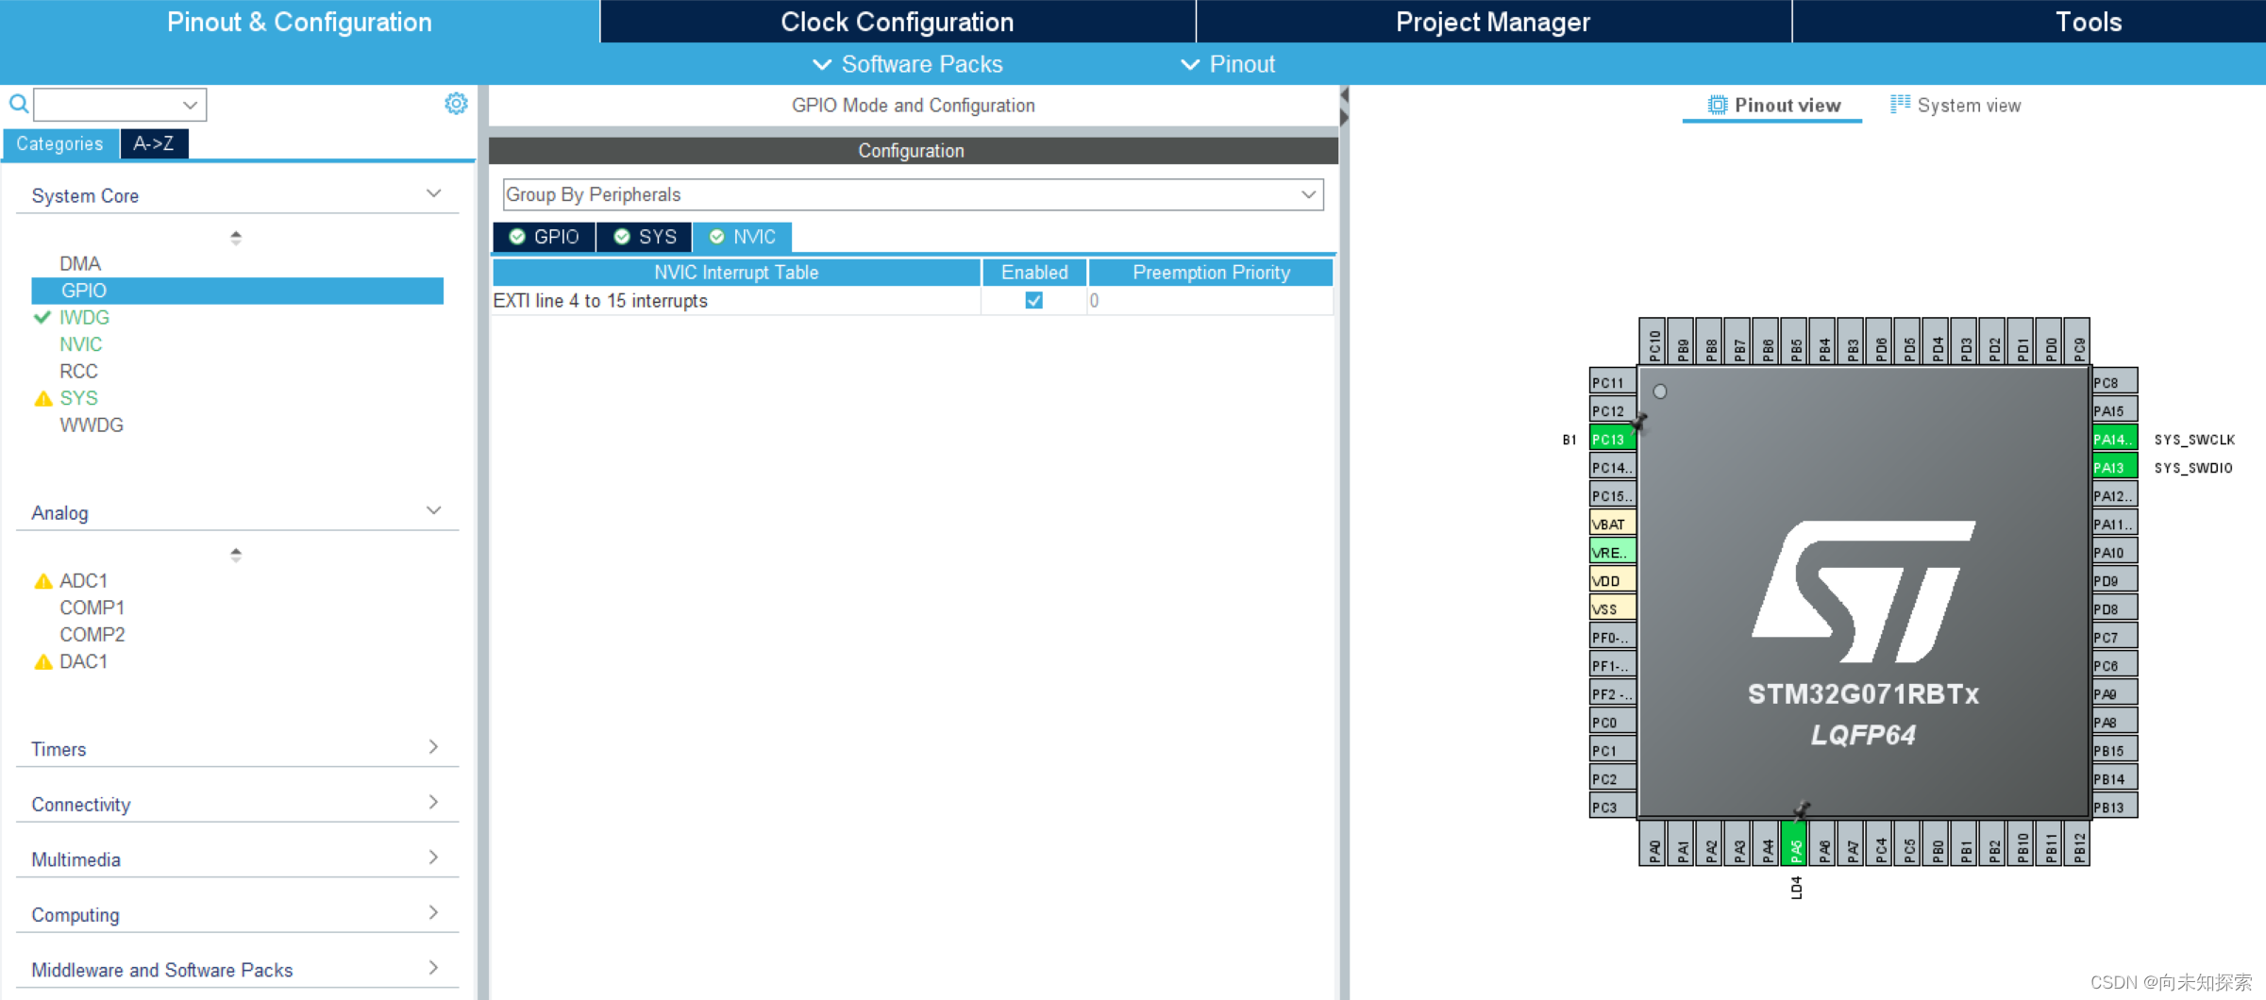Open the Pinout menu
2266x1000 pixels.
click(1228, 64)
